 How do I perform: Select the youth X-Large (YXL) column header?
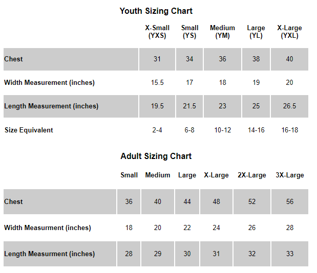pos(289,32)
